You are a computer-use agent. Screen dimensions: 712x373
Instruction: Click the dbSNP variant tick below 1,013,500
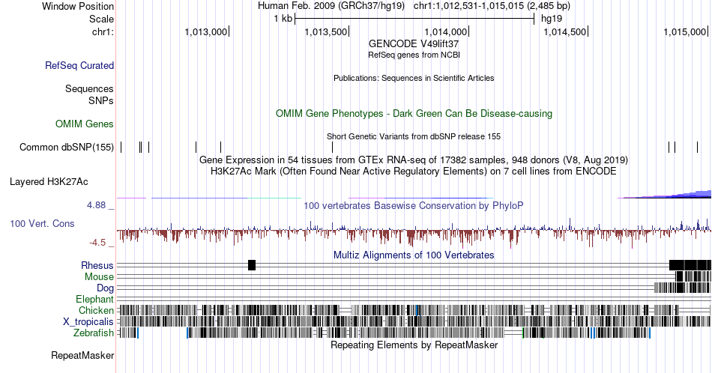pos(332,147)
